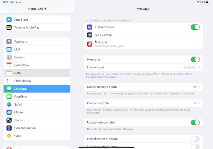Screen dimensions: 213x149
Task: Select the Password label in sidebar
Action: [x=21, y=42]
